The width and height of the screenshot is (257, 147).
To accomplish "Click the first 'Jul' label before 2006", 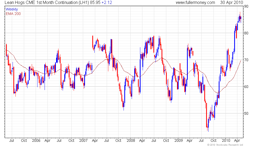I will click(12, 141).
